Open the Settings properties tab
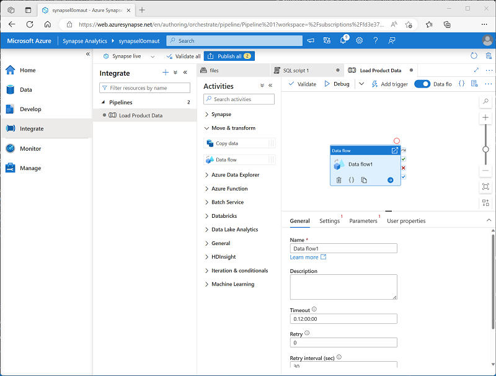 click(x=330, y=221)
